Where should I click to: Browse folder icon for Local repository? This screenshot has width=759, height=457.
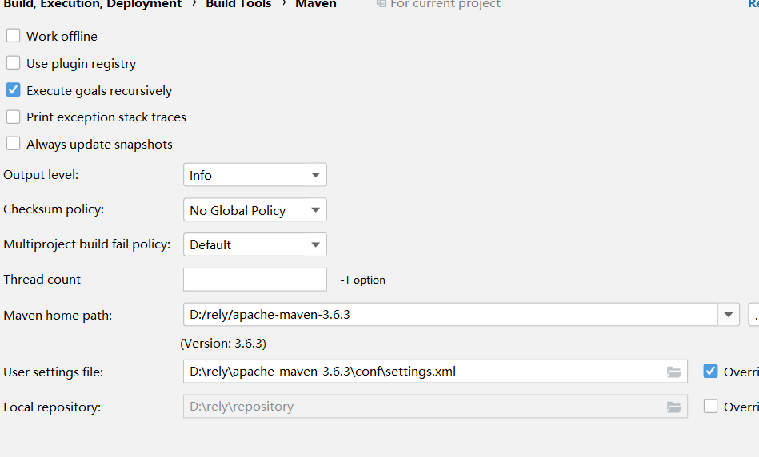tap(673, 407)
